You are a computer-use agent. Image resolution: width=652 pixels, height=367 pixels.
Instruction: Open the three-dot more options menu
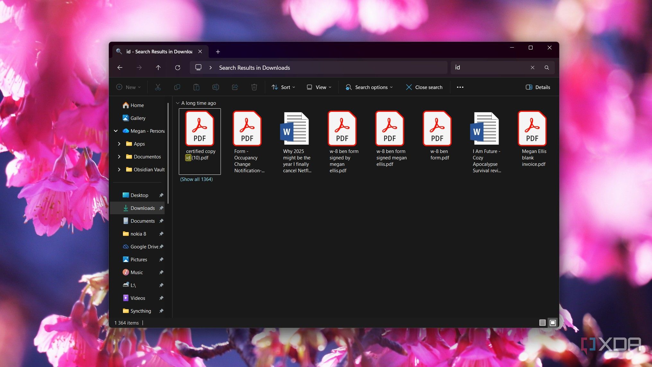pyautogui.click(x=460, y=87)
